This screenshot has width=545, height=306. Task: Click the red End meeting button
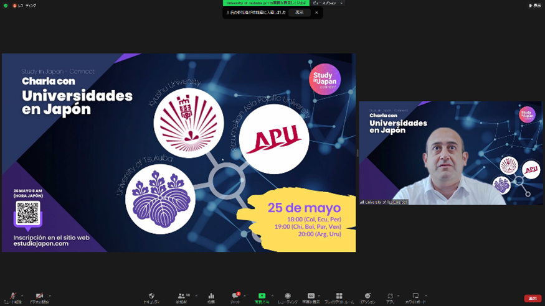(533, 299)
